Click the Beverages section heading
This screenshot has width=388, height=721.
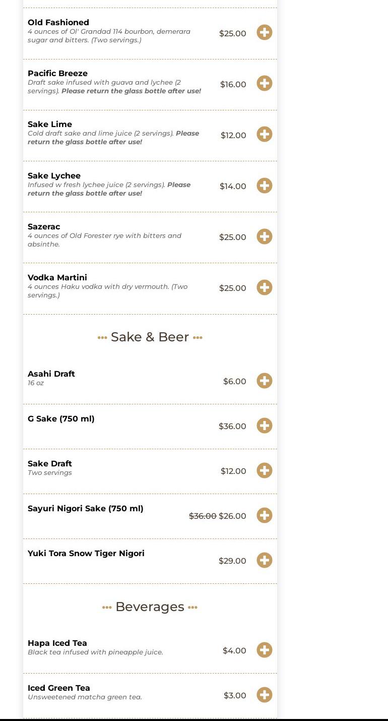(150, 607)
